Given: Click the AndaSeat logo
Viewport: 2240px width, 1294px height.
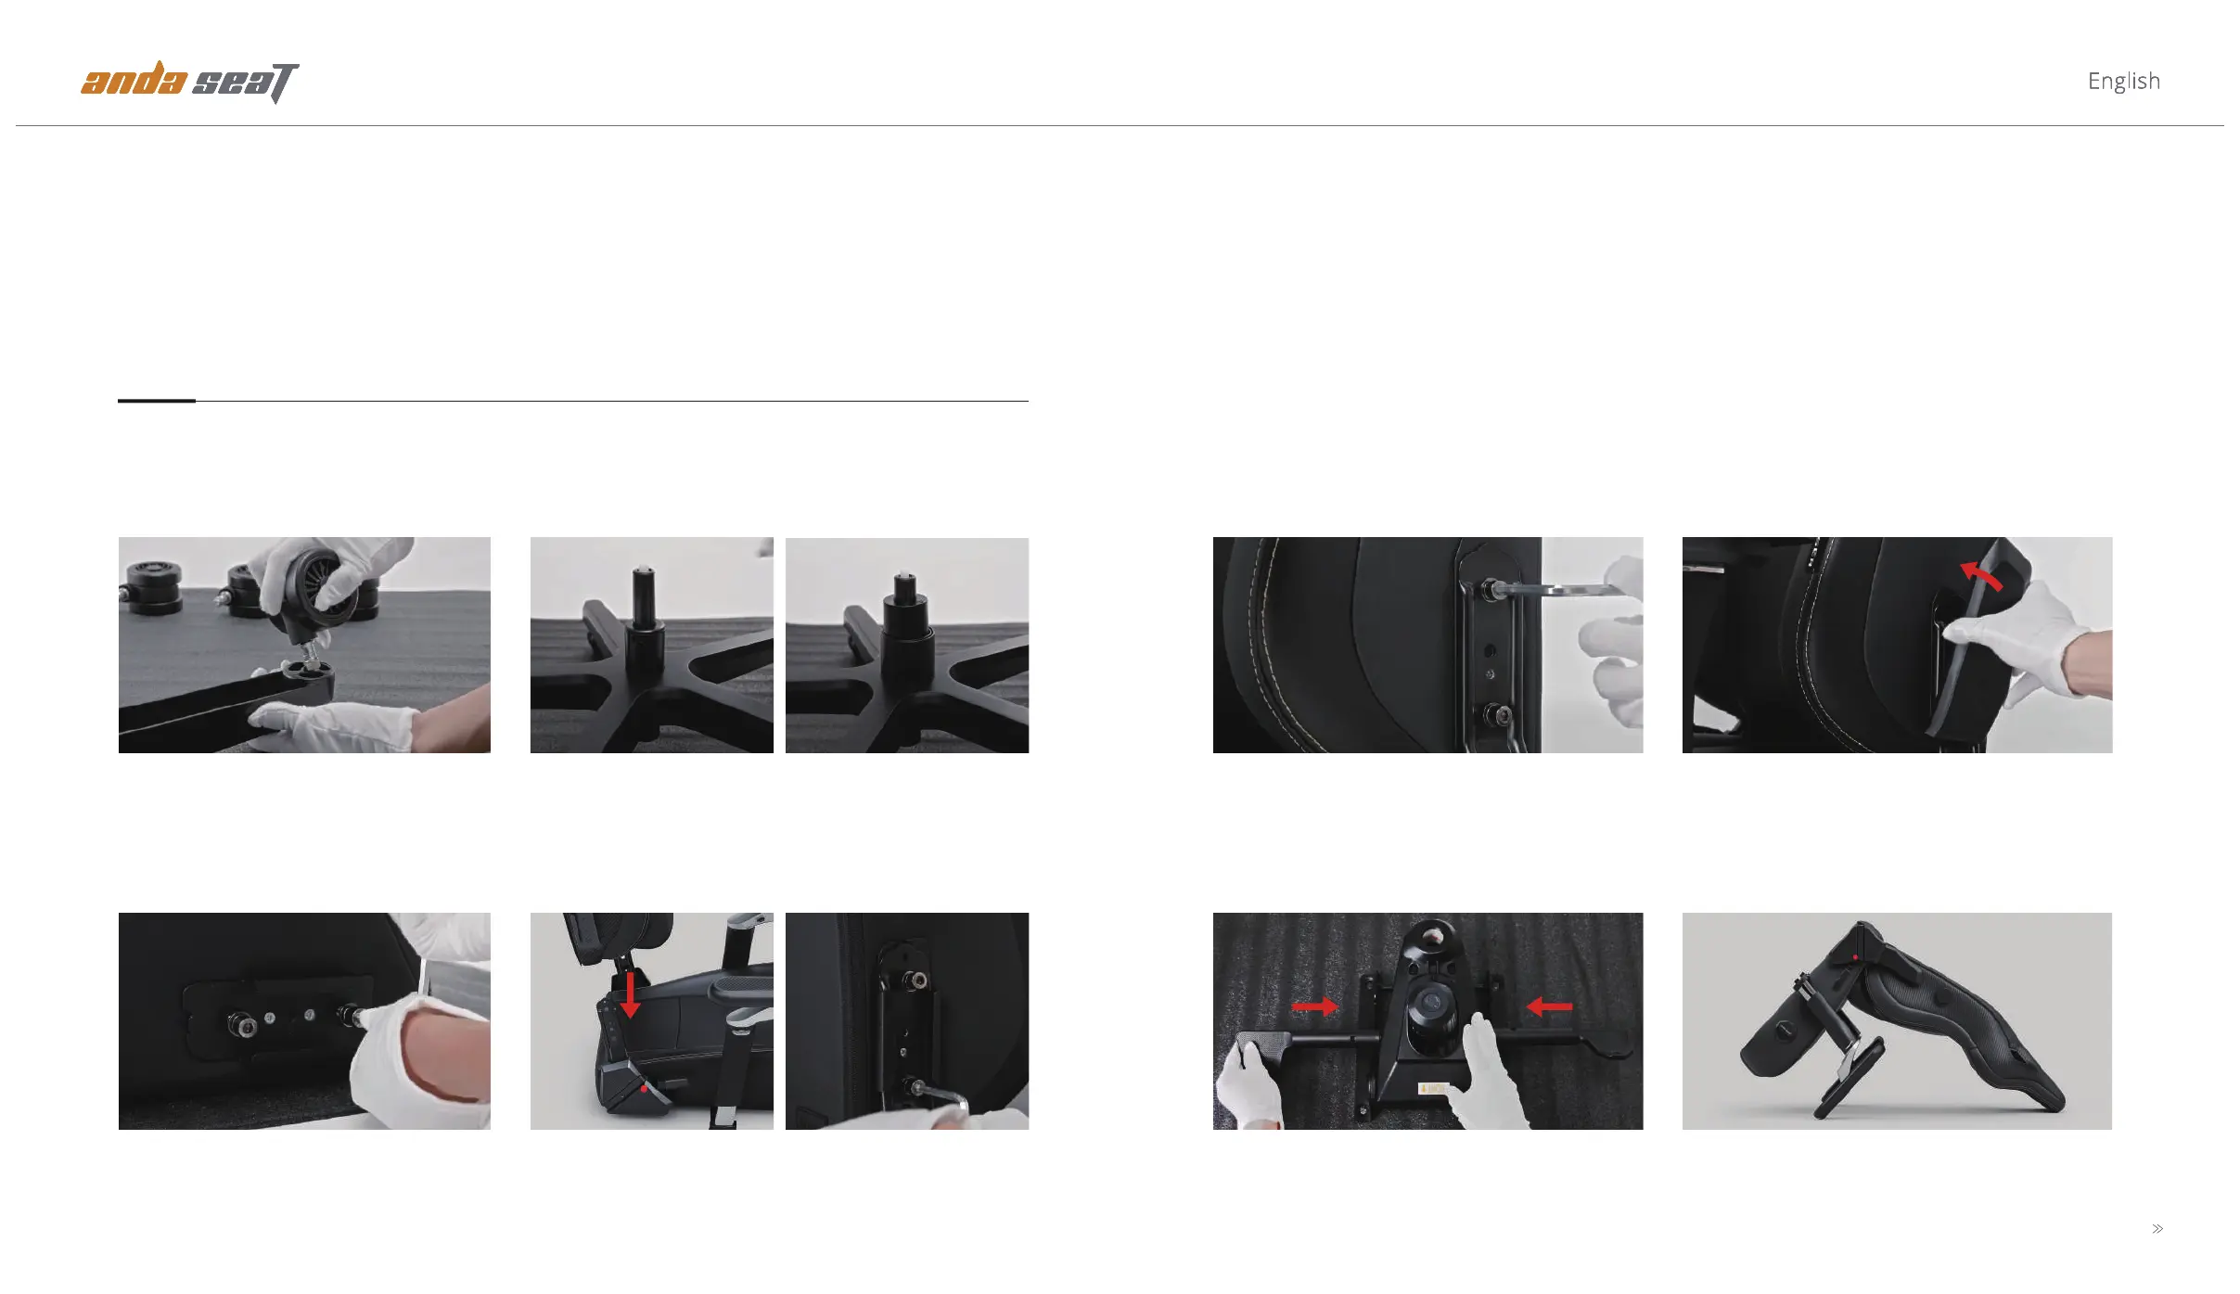Looking at the screenshot, I should coord(190,82).
